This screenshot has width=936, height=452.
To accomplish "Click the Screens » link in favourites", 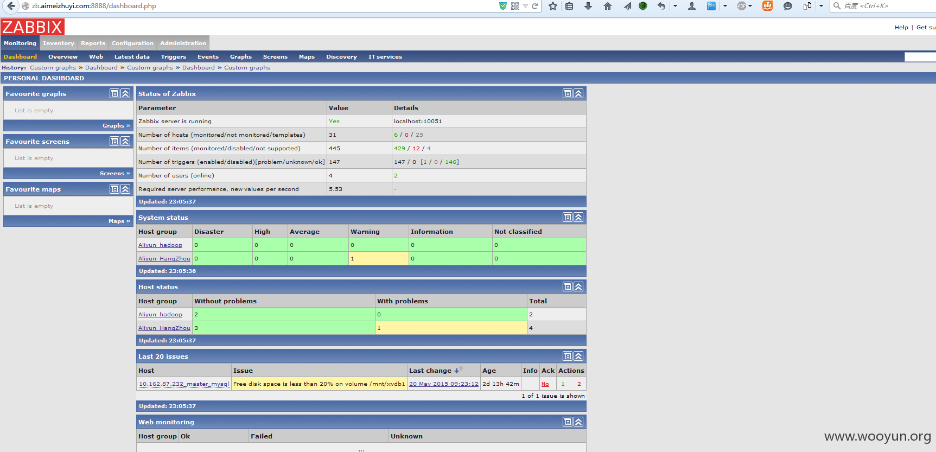I will click(x=115, y=173).
